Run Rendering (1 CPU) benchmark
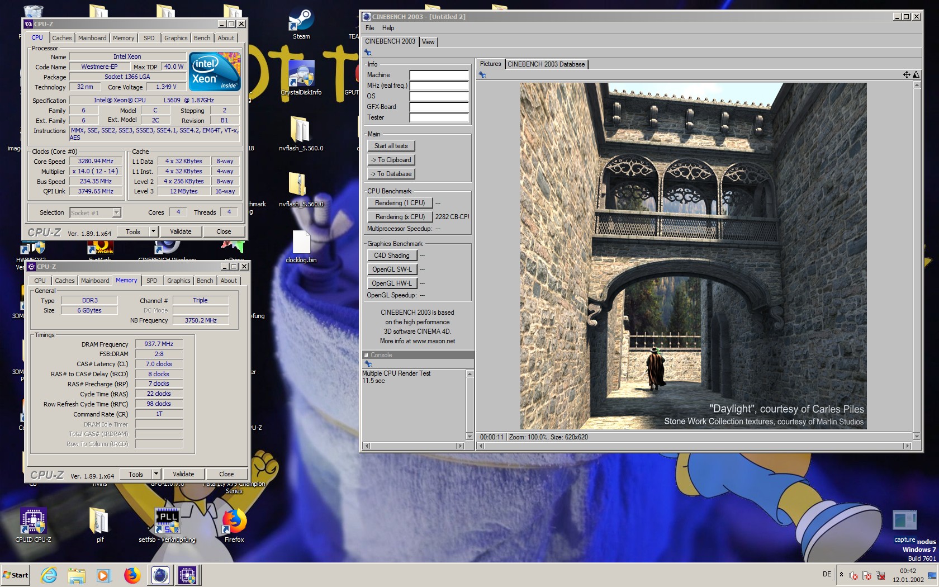This screenshot has width=939, height=587. (400, 203)
